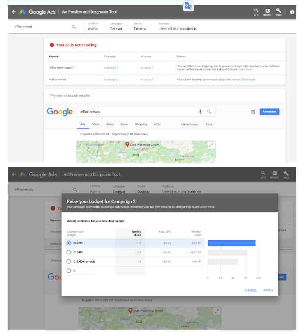Click the red map pin on the dimmed map
Image resolution: width=298 pixels, height=332 pixels.
(130, 310)
